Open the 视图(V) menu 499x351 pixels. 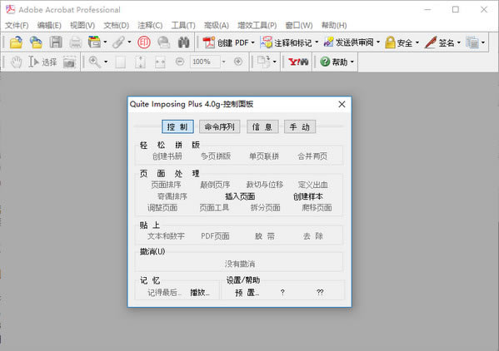coord(82,25)
